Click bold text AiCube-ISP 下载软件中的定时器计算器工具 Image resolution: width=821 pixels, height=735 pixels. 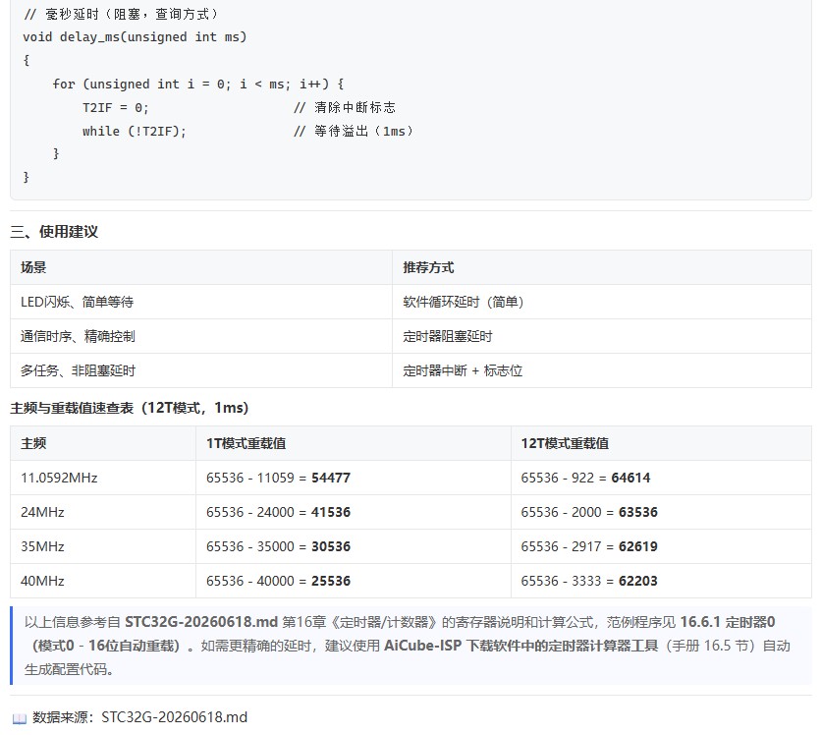520,646
